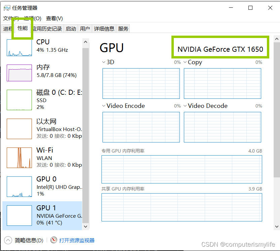Open the Video Encode engine dropdown
The image size is (280, 251).
pyautogui.click(x=104, y=106)
